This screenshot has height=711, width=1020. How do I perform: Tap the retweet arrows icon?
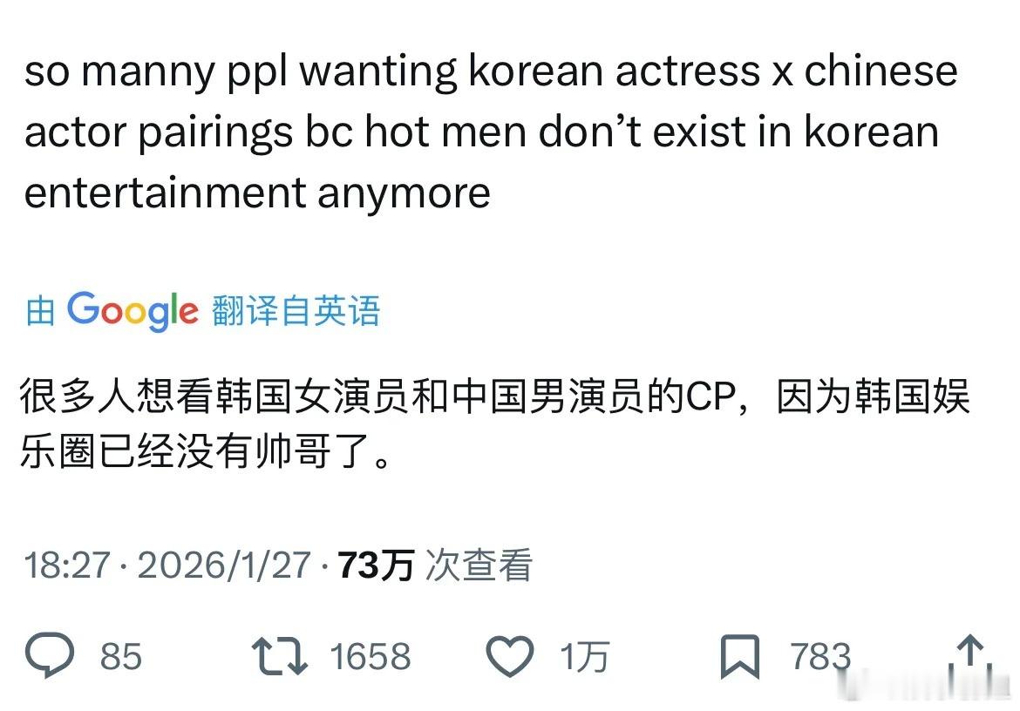click(x=280, y=656)
